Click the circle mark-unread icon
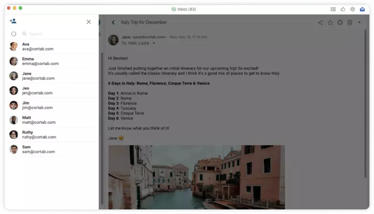This screenshot has width=374, height=214. pyautogui.click(x=340, y=22)
